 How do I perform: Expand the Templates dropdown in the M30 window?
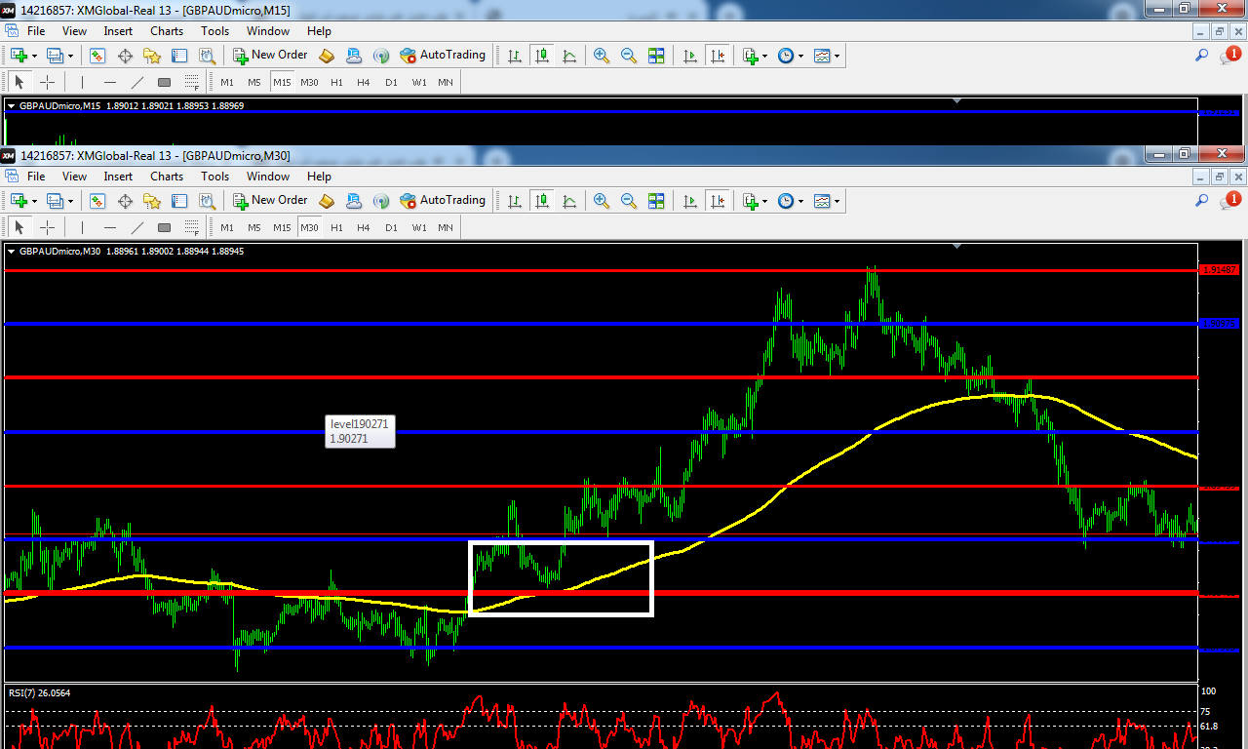[x=838, y=201]
